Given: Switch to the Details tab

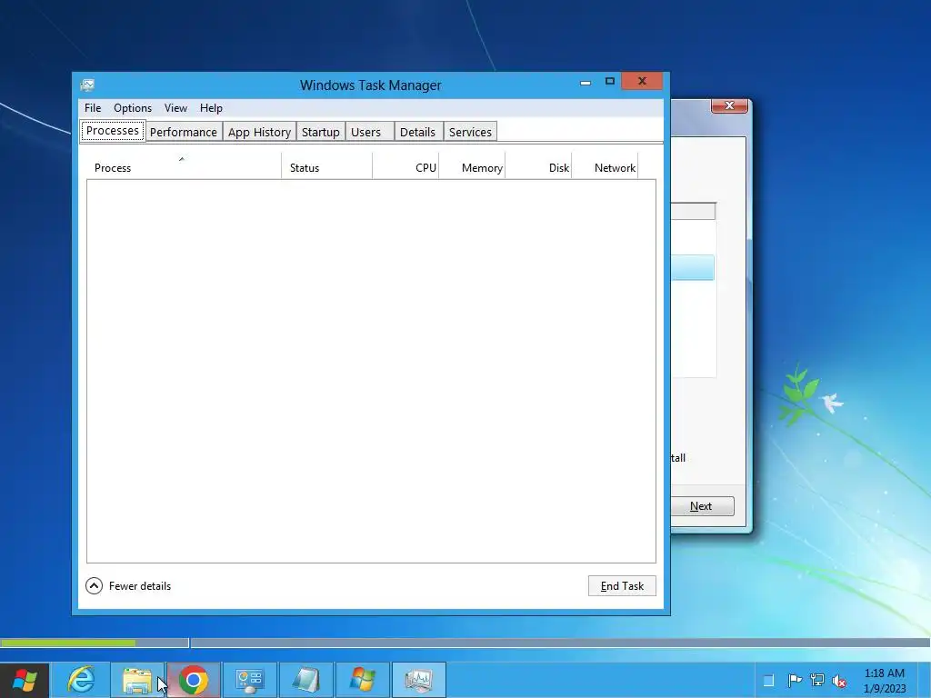Looking at the screenshot, I should point(417,132).
